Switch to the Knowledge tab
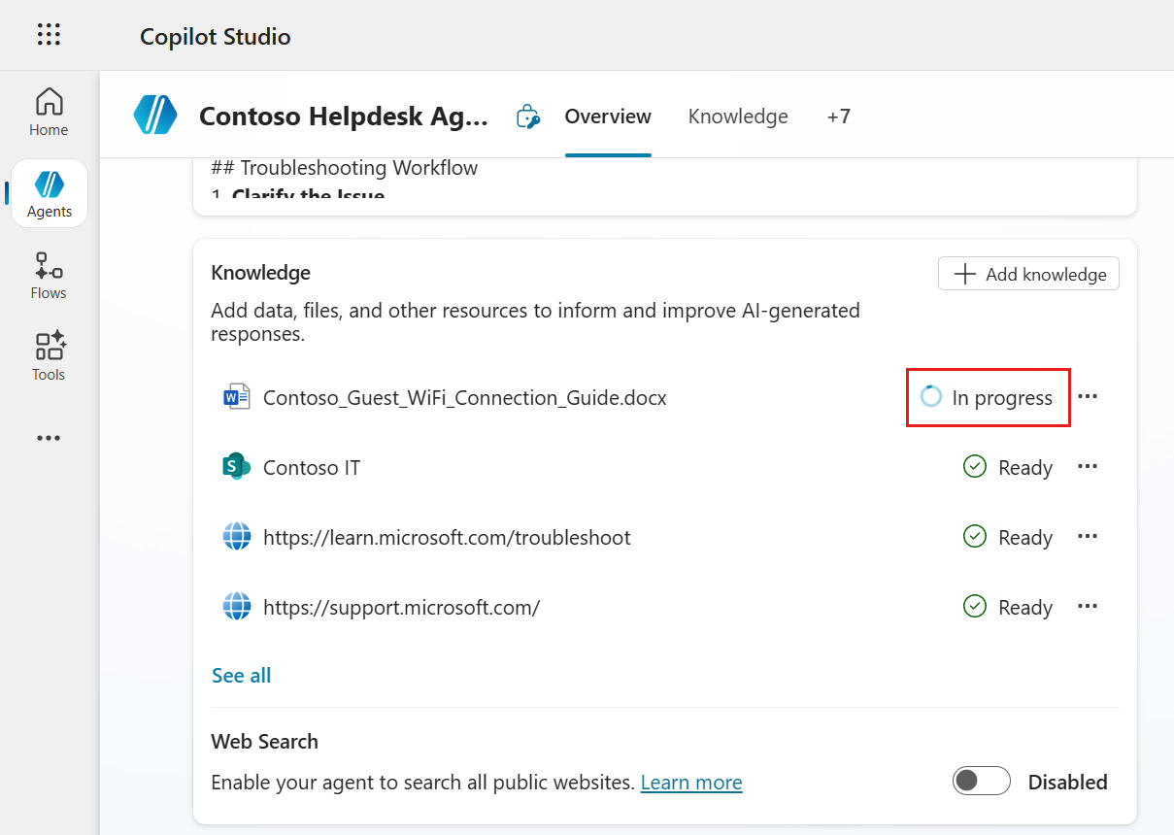The height and width of the screenshot is (835, 1174). (738, 117)
